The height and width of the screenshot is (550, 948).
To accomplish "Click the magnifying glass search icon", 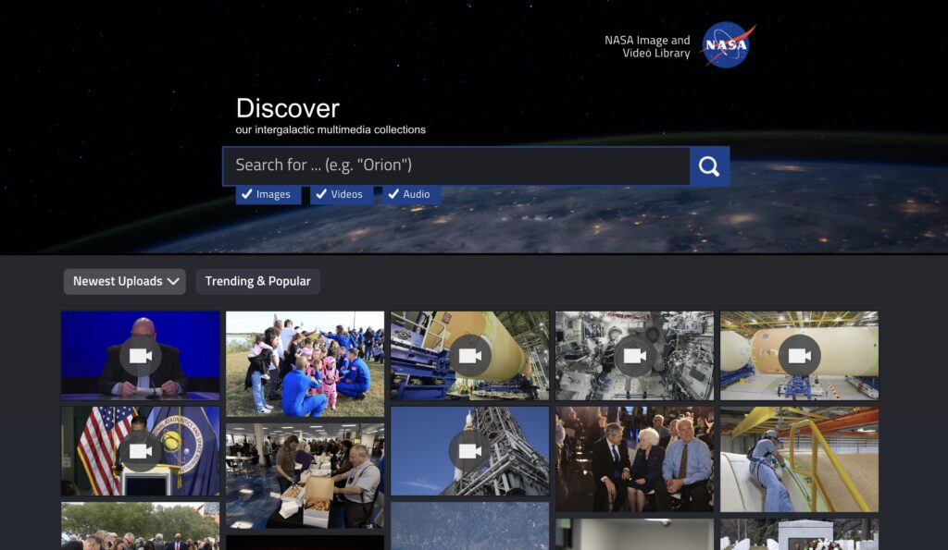I will (x=709, y=166).
